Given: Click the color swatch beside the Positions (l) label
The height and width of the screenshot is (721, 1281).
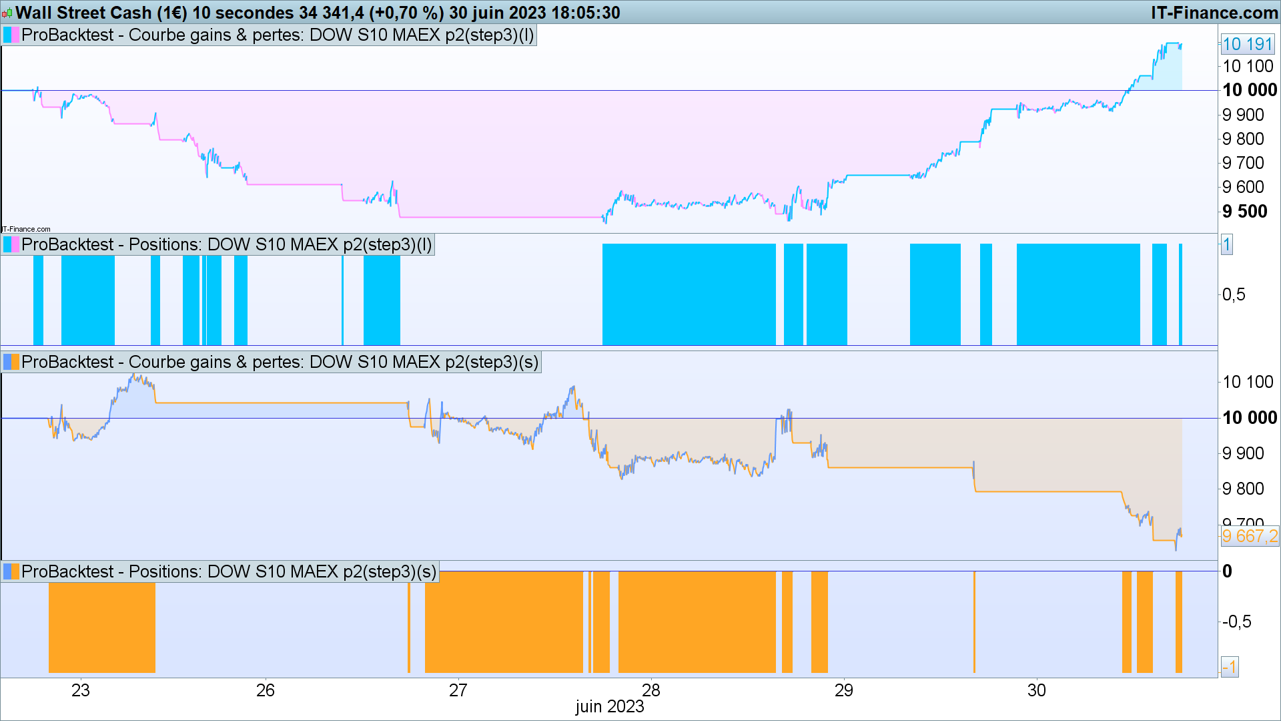Looking at the screenshot, I should click(11, 244).
